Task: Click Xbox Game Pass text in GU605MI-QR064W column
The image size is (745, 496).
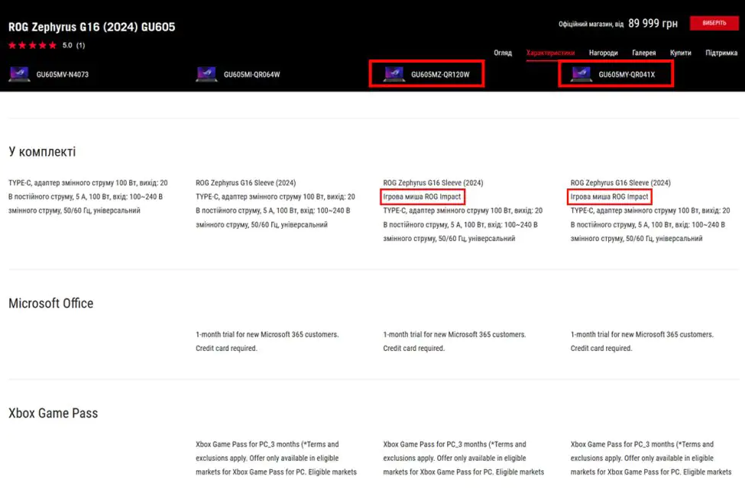Action: tap(276, 458)
